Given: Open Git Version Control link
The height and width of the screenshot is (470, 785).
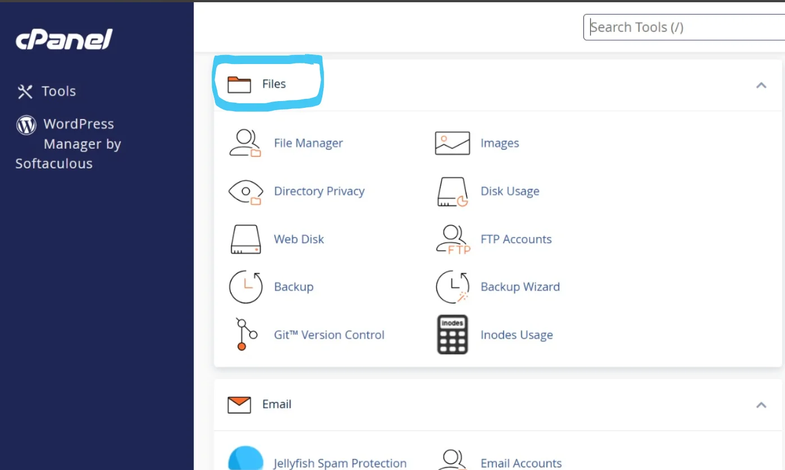Looking at the screenshot, I should tap(329, 335).
